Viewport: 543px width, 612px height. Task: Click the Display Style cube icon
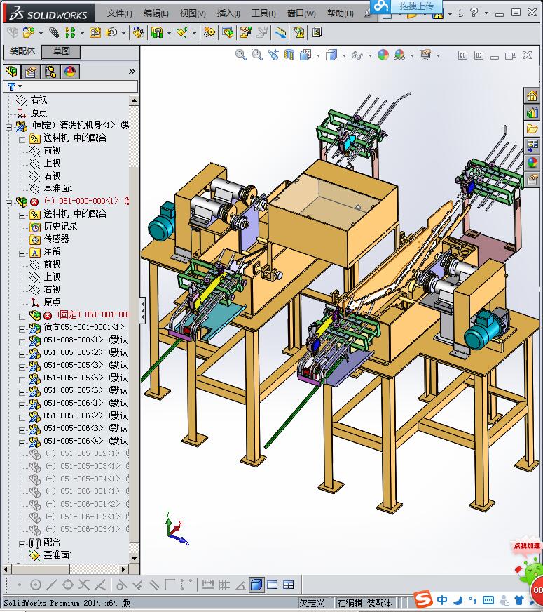[331, 55]
